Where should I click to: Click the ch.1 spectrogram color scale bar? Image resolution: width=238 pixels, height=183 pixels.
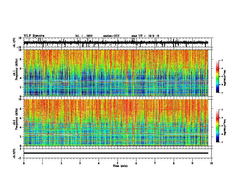pos(217,77)
